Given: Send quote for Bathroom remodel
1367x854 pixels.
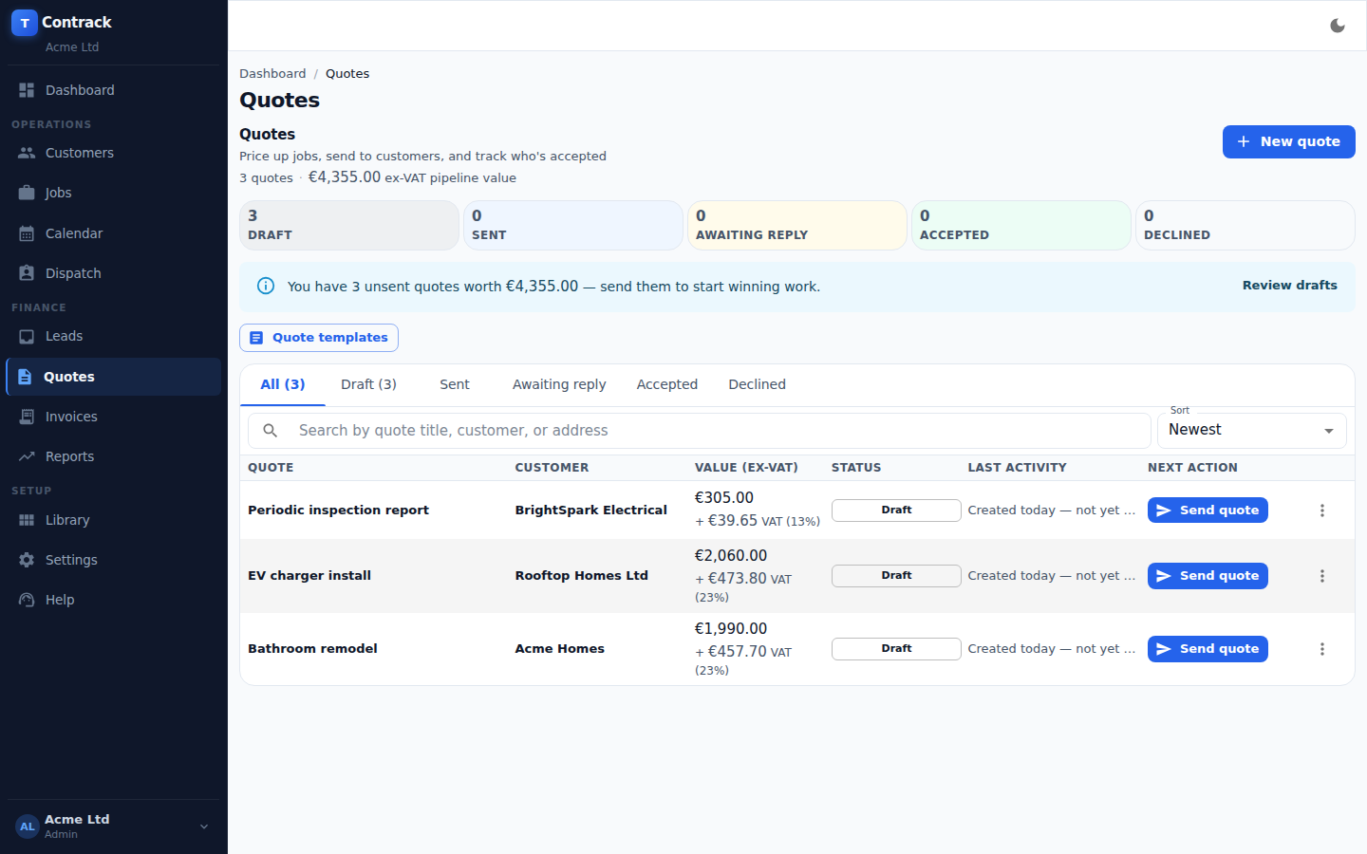Looking at the screenshot, I should (1208, 649).
